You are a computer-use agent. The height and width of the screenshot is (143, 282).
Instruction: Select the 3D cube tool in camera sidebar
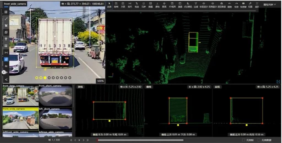pyautogui.click(x=6, y=32)
